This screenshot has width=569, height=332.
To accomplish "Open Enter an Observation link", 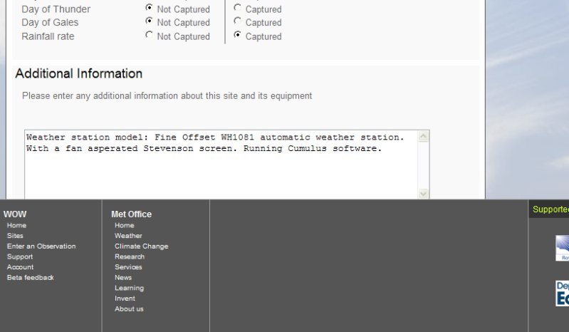I will click(x=41, y=247).
